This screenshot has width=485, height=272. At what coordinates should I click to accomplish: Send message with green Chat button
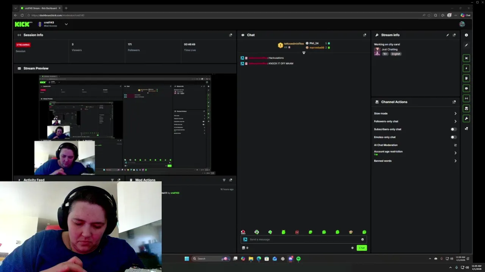point(361,248)
